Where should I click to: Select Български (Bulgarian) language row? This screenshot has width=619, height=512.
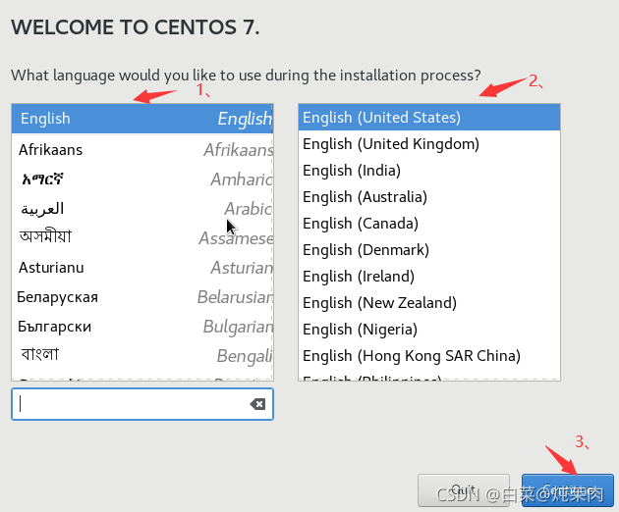(x=142, y=327)
